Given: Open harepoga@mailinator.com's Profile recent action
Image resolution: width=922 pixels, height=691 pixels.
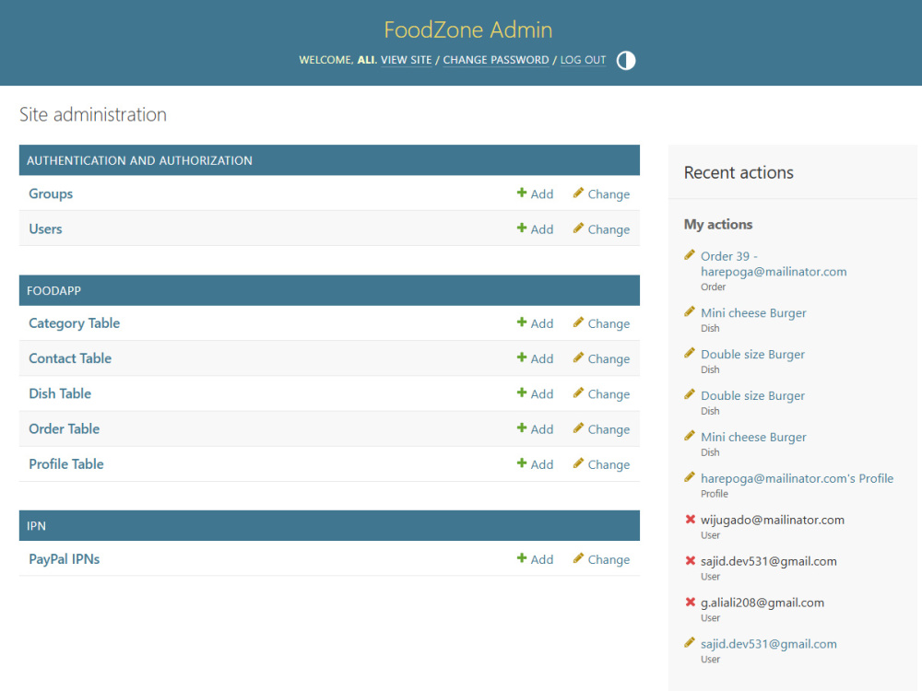Looking at the screenshot, I should coord(797,478).
